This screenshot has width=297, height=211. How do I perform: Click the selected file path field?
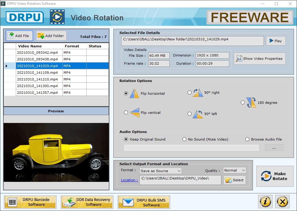pos(192,41)
